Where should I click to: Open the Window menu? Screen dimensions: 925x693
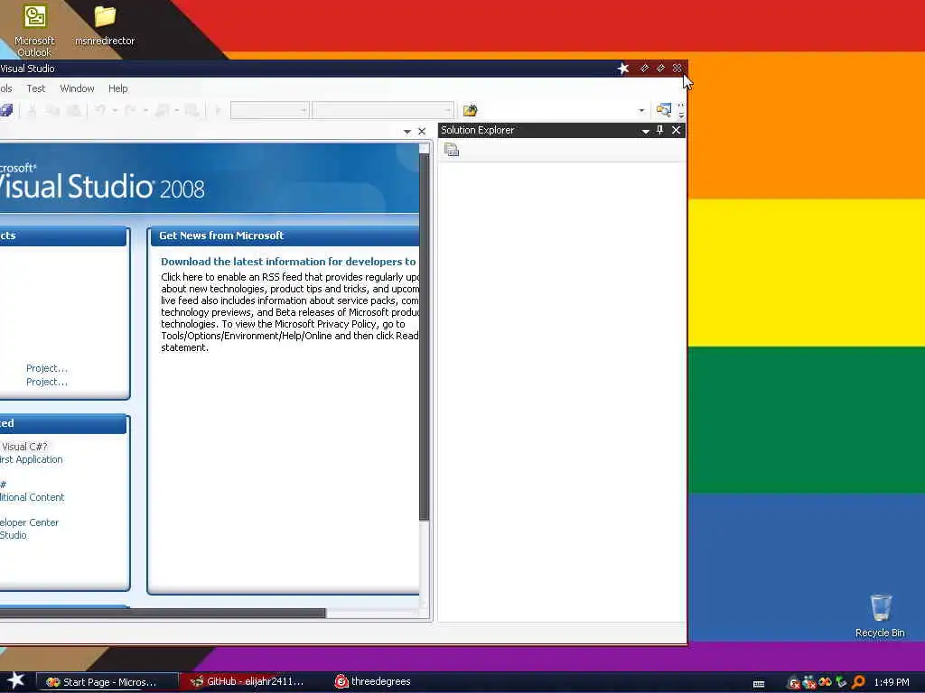78,88
